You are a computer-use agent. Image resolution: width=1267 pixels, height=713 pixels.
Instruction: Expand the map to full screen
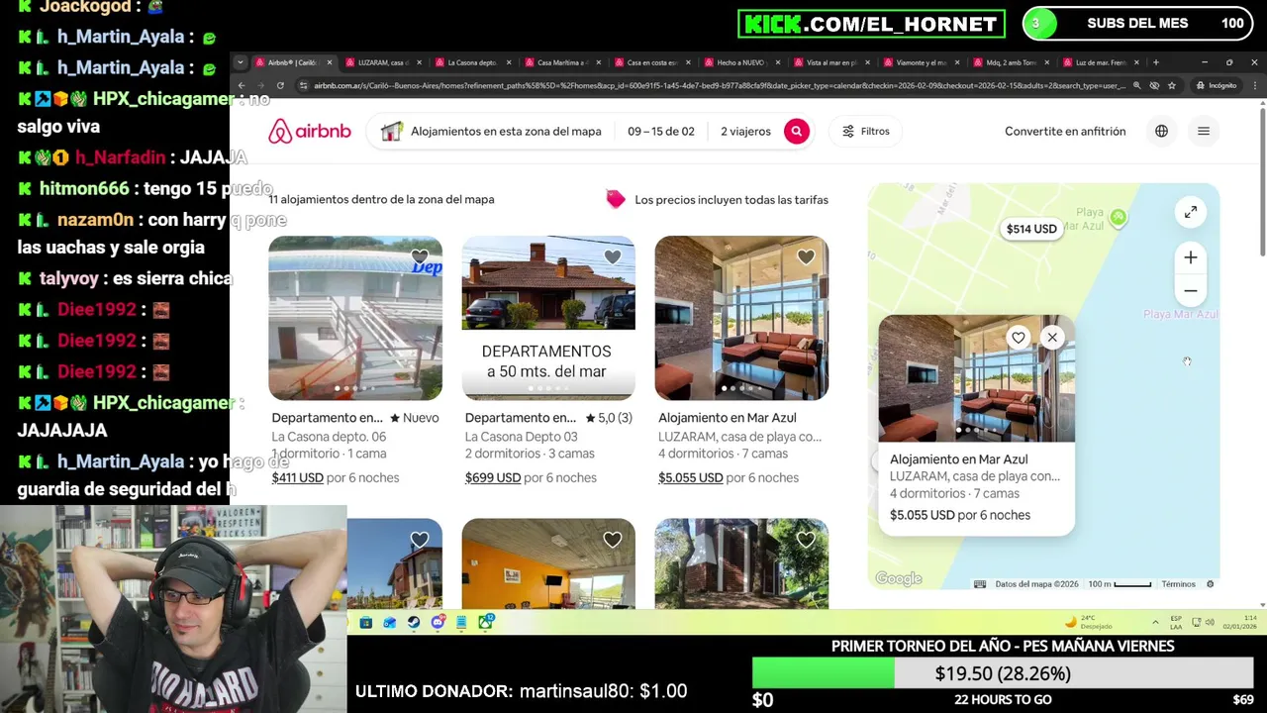pyautogui.click(x=1191, y=212)
